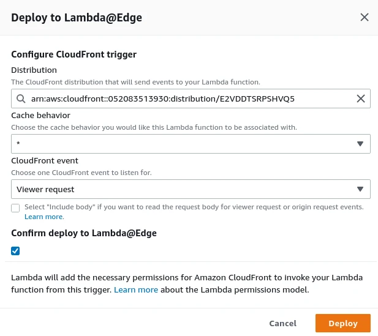
Task: Close the Deploy to Lambda@Edge dialog
Action: pos(365,17)
